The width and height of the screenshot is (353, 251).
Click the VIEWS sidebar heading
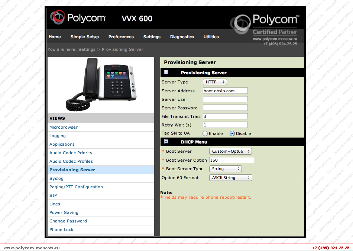pos(57,118)
